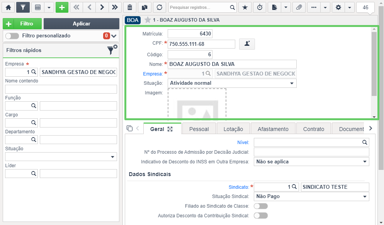Open Empresa lookup in quick filters

pyautogui.click(x=34, y=72)
